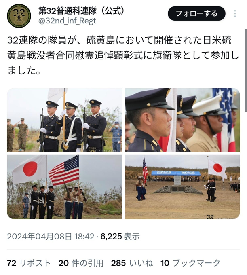247x275 pixels.
Task: View photo of memorial with blue tents
Action: click(x=182, y=187)
